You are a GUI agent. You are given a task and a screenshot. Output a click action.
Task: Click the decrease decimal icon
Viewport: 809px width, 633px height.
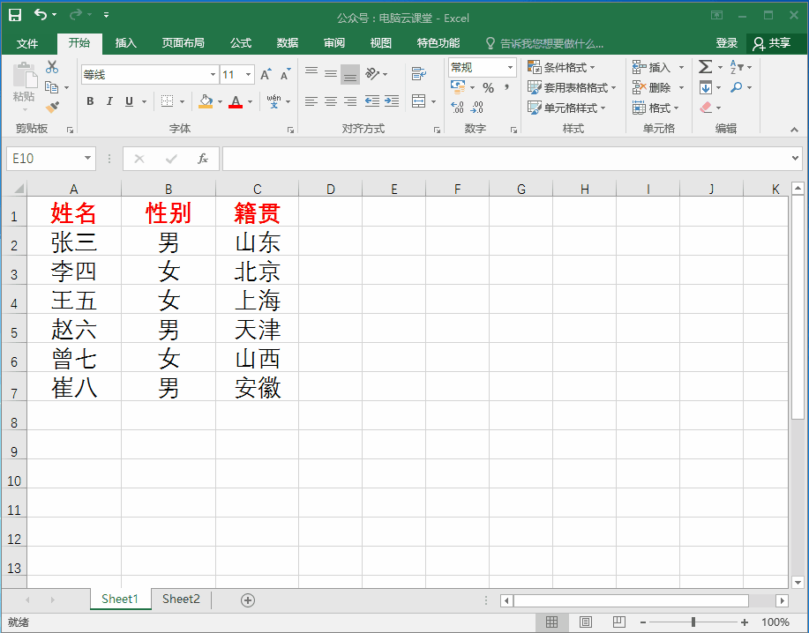[x=476, y=108]
